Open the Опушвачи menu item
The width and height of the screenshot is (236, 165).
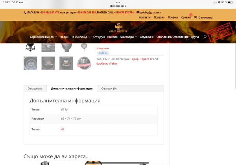click(147, 37)
